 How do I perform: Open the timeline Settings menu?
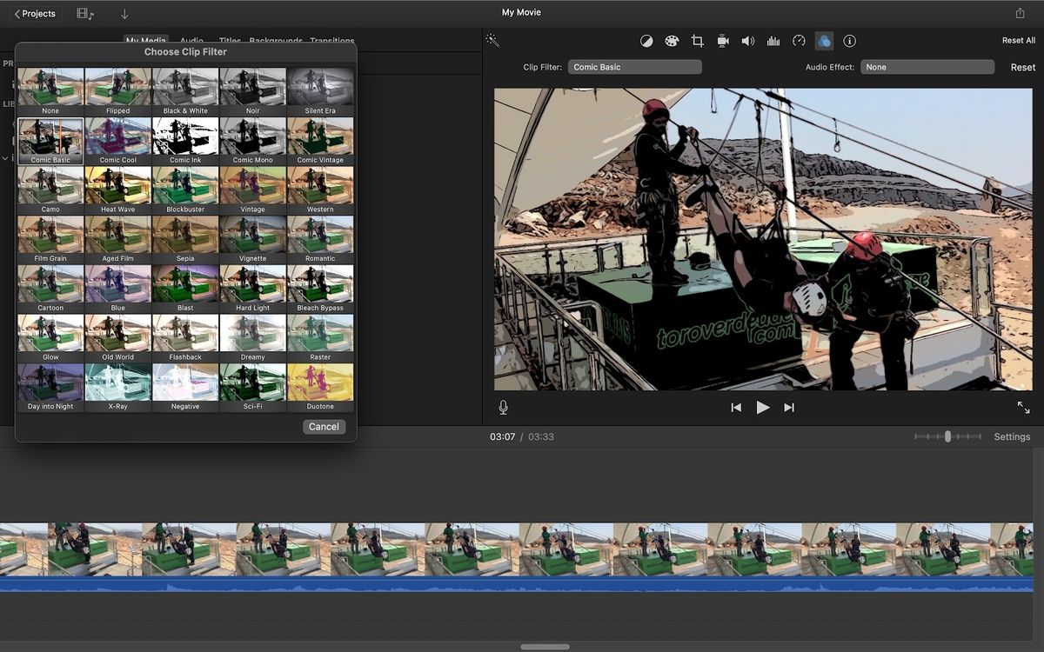coord(1011,436)
